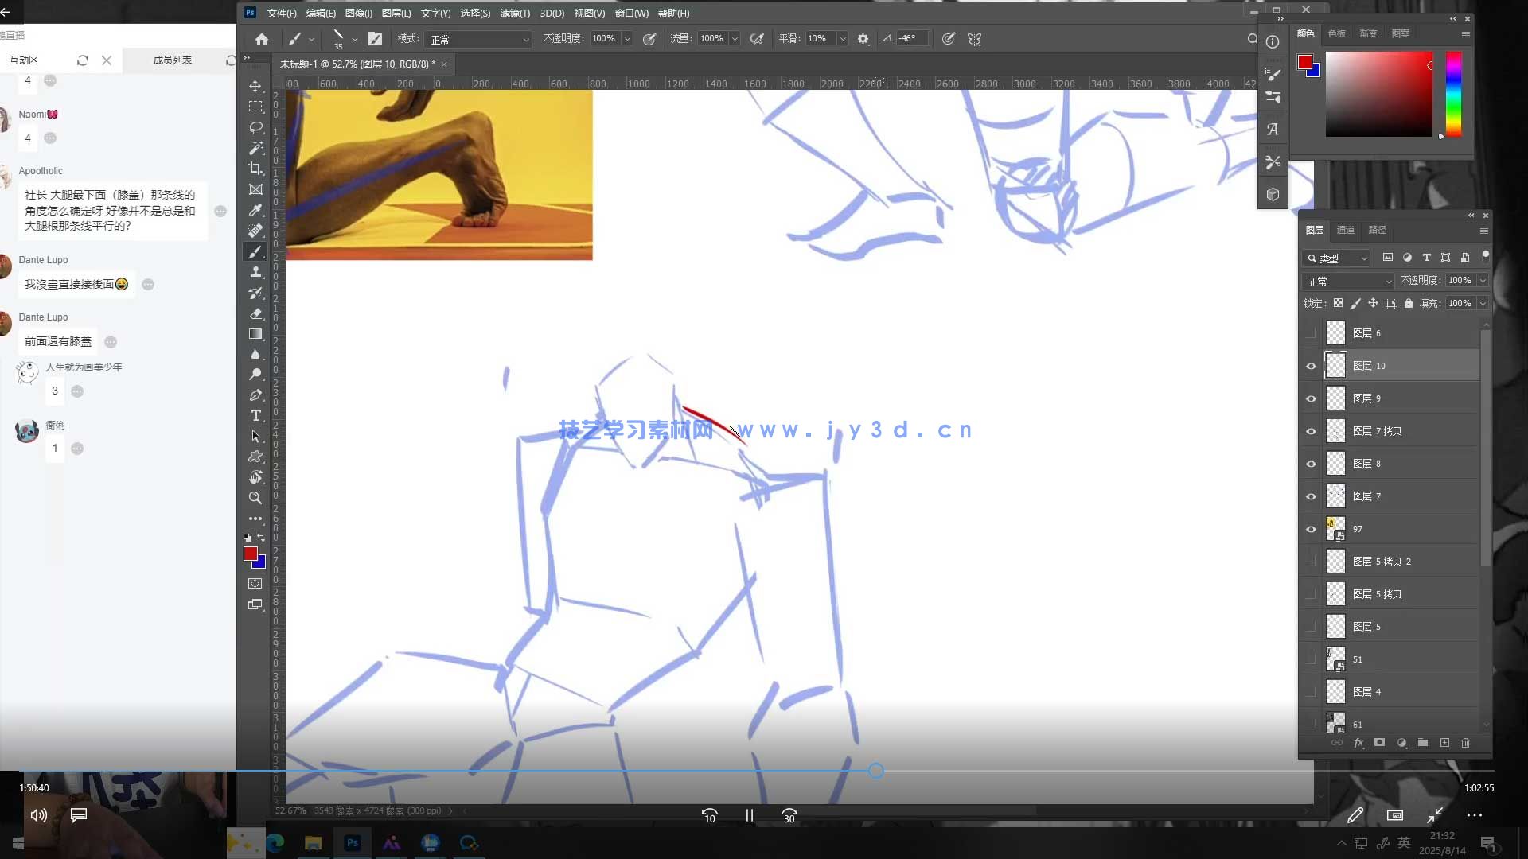1528x859 pixels.
Task: Pause the video playback
Action: (749, 815)
